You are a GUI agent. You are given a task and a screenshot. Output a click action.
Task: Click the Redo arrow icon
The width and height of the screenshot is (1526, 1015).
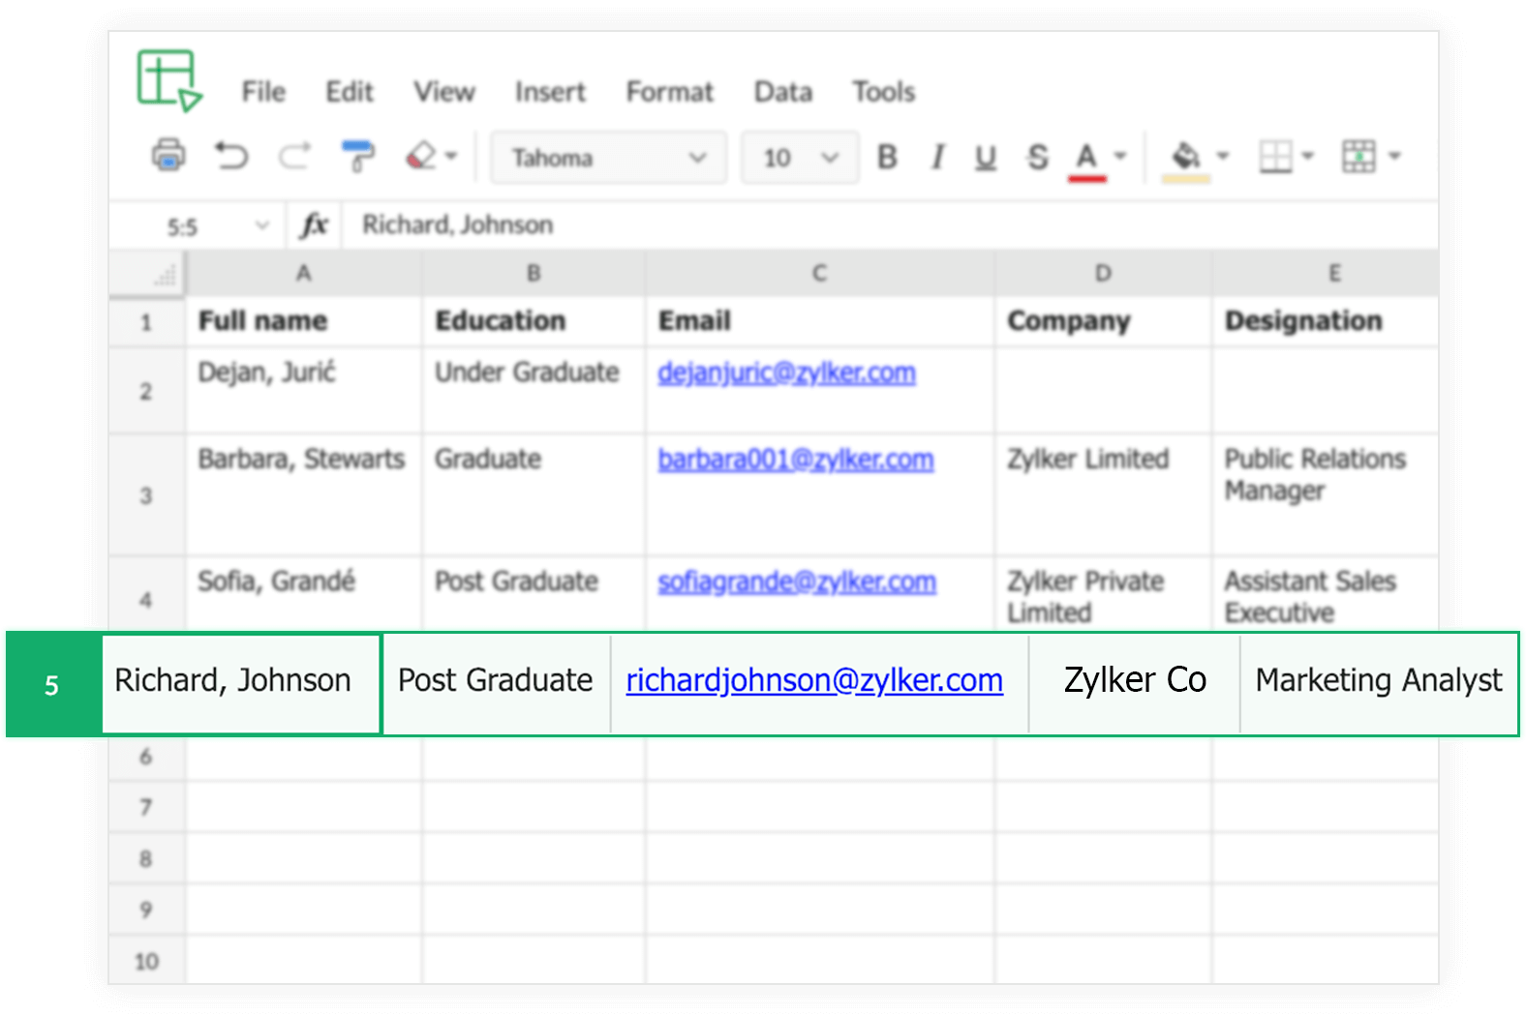click(294, 156)
